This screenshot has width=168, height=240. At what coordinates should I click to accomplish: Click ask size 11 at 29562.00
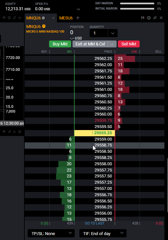coord(120,65)
